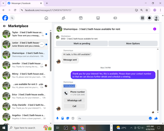Open the Angelica conversation
The height and width of the screenshot is (131, 164).
pyautogui.click(x=25, y=117)
